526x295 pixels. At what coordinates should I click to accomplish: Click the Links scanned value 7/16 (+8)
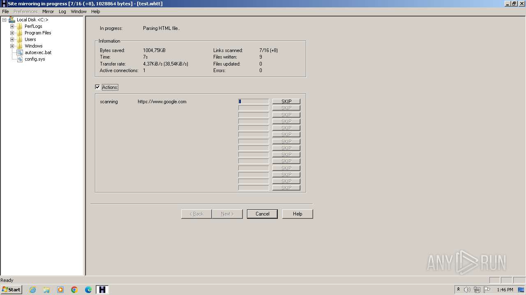[268, 50]
